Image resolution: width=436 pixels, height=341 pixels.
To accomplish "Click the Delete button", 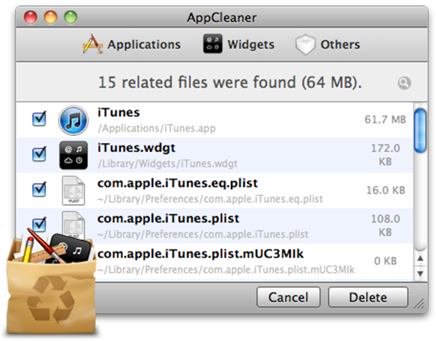I will pos(368,297).
